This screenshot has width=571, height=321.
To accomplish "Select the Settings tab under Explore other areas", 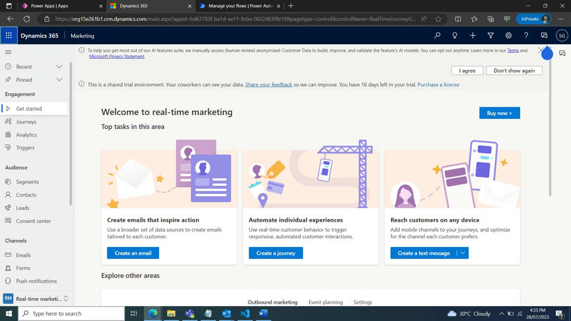I will click(x=363, y=302).
